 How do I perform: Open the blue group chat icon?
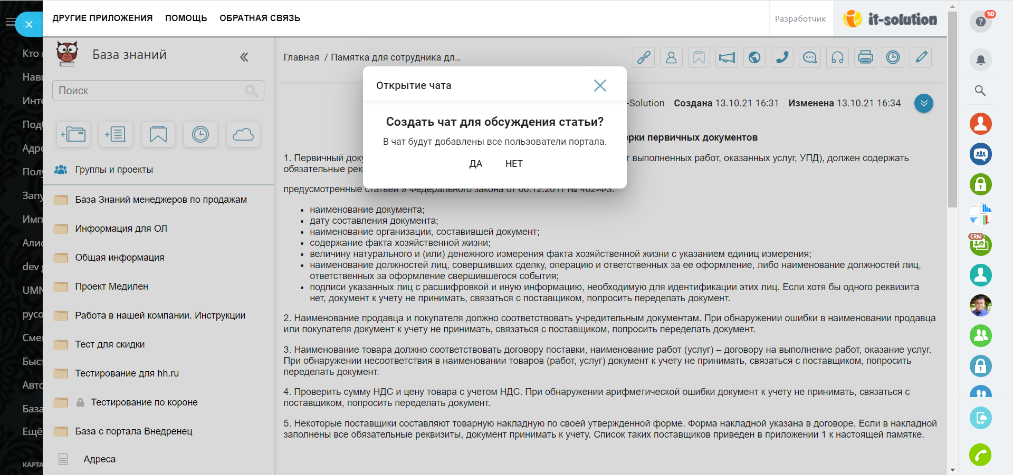981,154
